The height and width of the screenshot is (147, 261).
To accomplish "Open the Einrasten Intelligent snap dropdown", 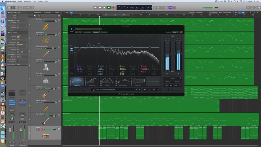I will 202,12.
